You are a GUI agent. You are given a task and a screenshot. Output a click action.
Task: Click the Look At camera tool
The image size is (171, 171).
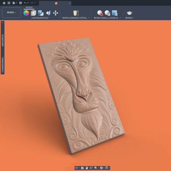pyautogui.click(x=82, y=168)
